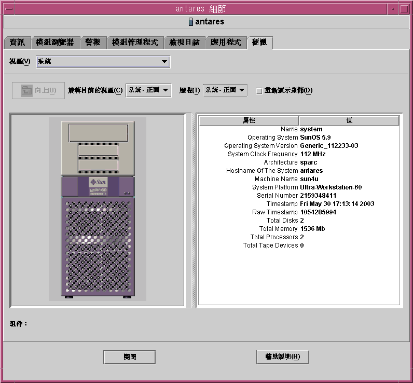The height and width of the screenshot is (383, 413).
Task: Click the perforated front grille of workstation
Action: [98, 247]
